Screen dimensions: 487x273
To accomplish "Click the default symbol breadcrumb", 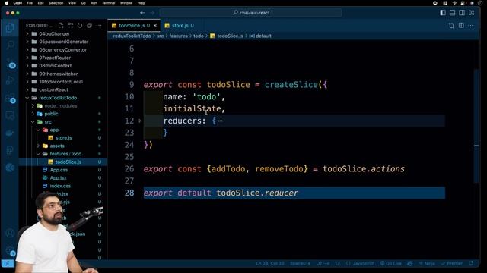I will pyautogui.click(x=260, y=36).
